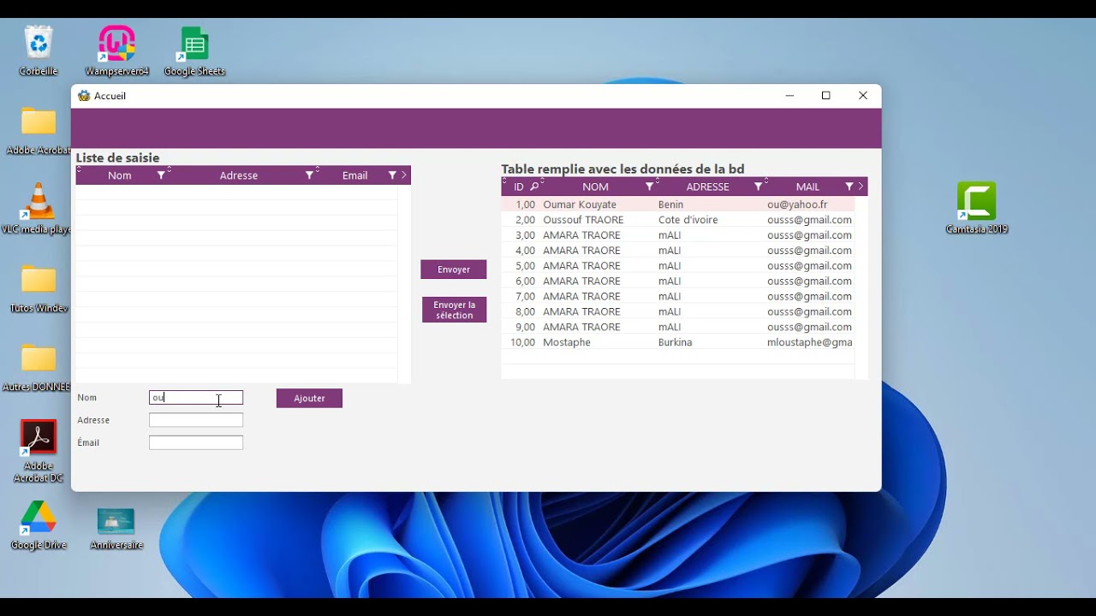Image resolution: width=1096 pixels, height=616 pixels.
Task: Click the ID column header
Action: pyautogui.click(x=519, y=187)
